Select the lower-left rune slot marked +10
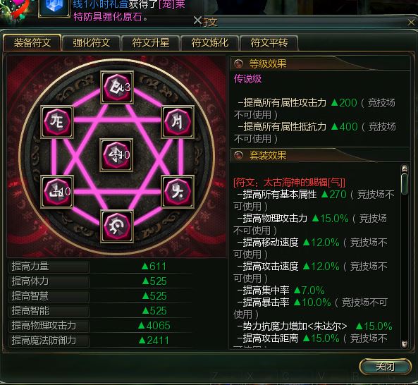This screenshot has height=385, width=418. coord(57,191)
